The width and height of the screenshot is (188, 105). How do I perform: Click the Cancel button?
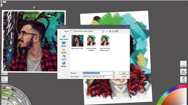tap(124, 76)
